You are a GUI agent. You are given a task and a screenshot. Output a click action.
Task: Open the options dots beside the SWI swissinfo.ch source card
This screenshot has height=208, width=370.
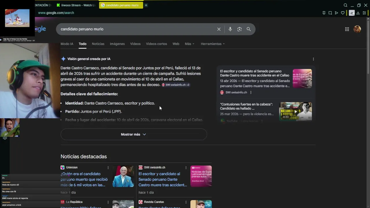pyautogui.click(x=251, y=92)
